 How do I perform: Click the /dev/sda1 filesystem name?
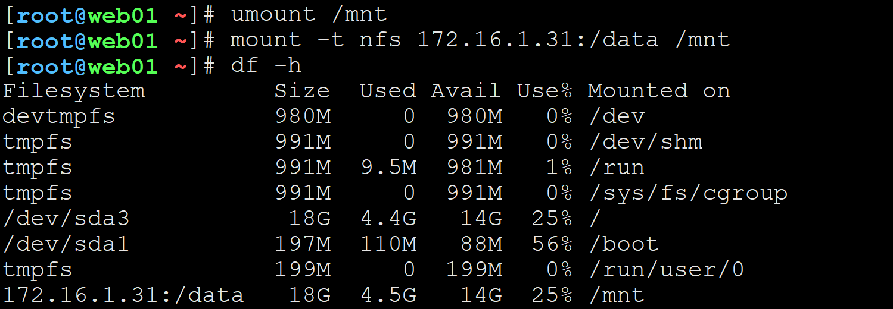tap(66, 244)
